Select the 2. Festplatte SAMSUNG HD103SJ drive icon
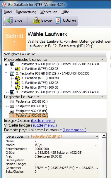Viewport: 111px width, 178px height. click(12, 74)
